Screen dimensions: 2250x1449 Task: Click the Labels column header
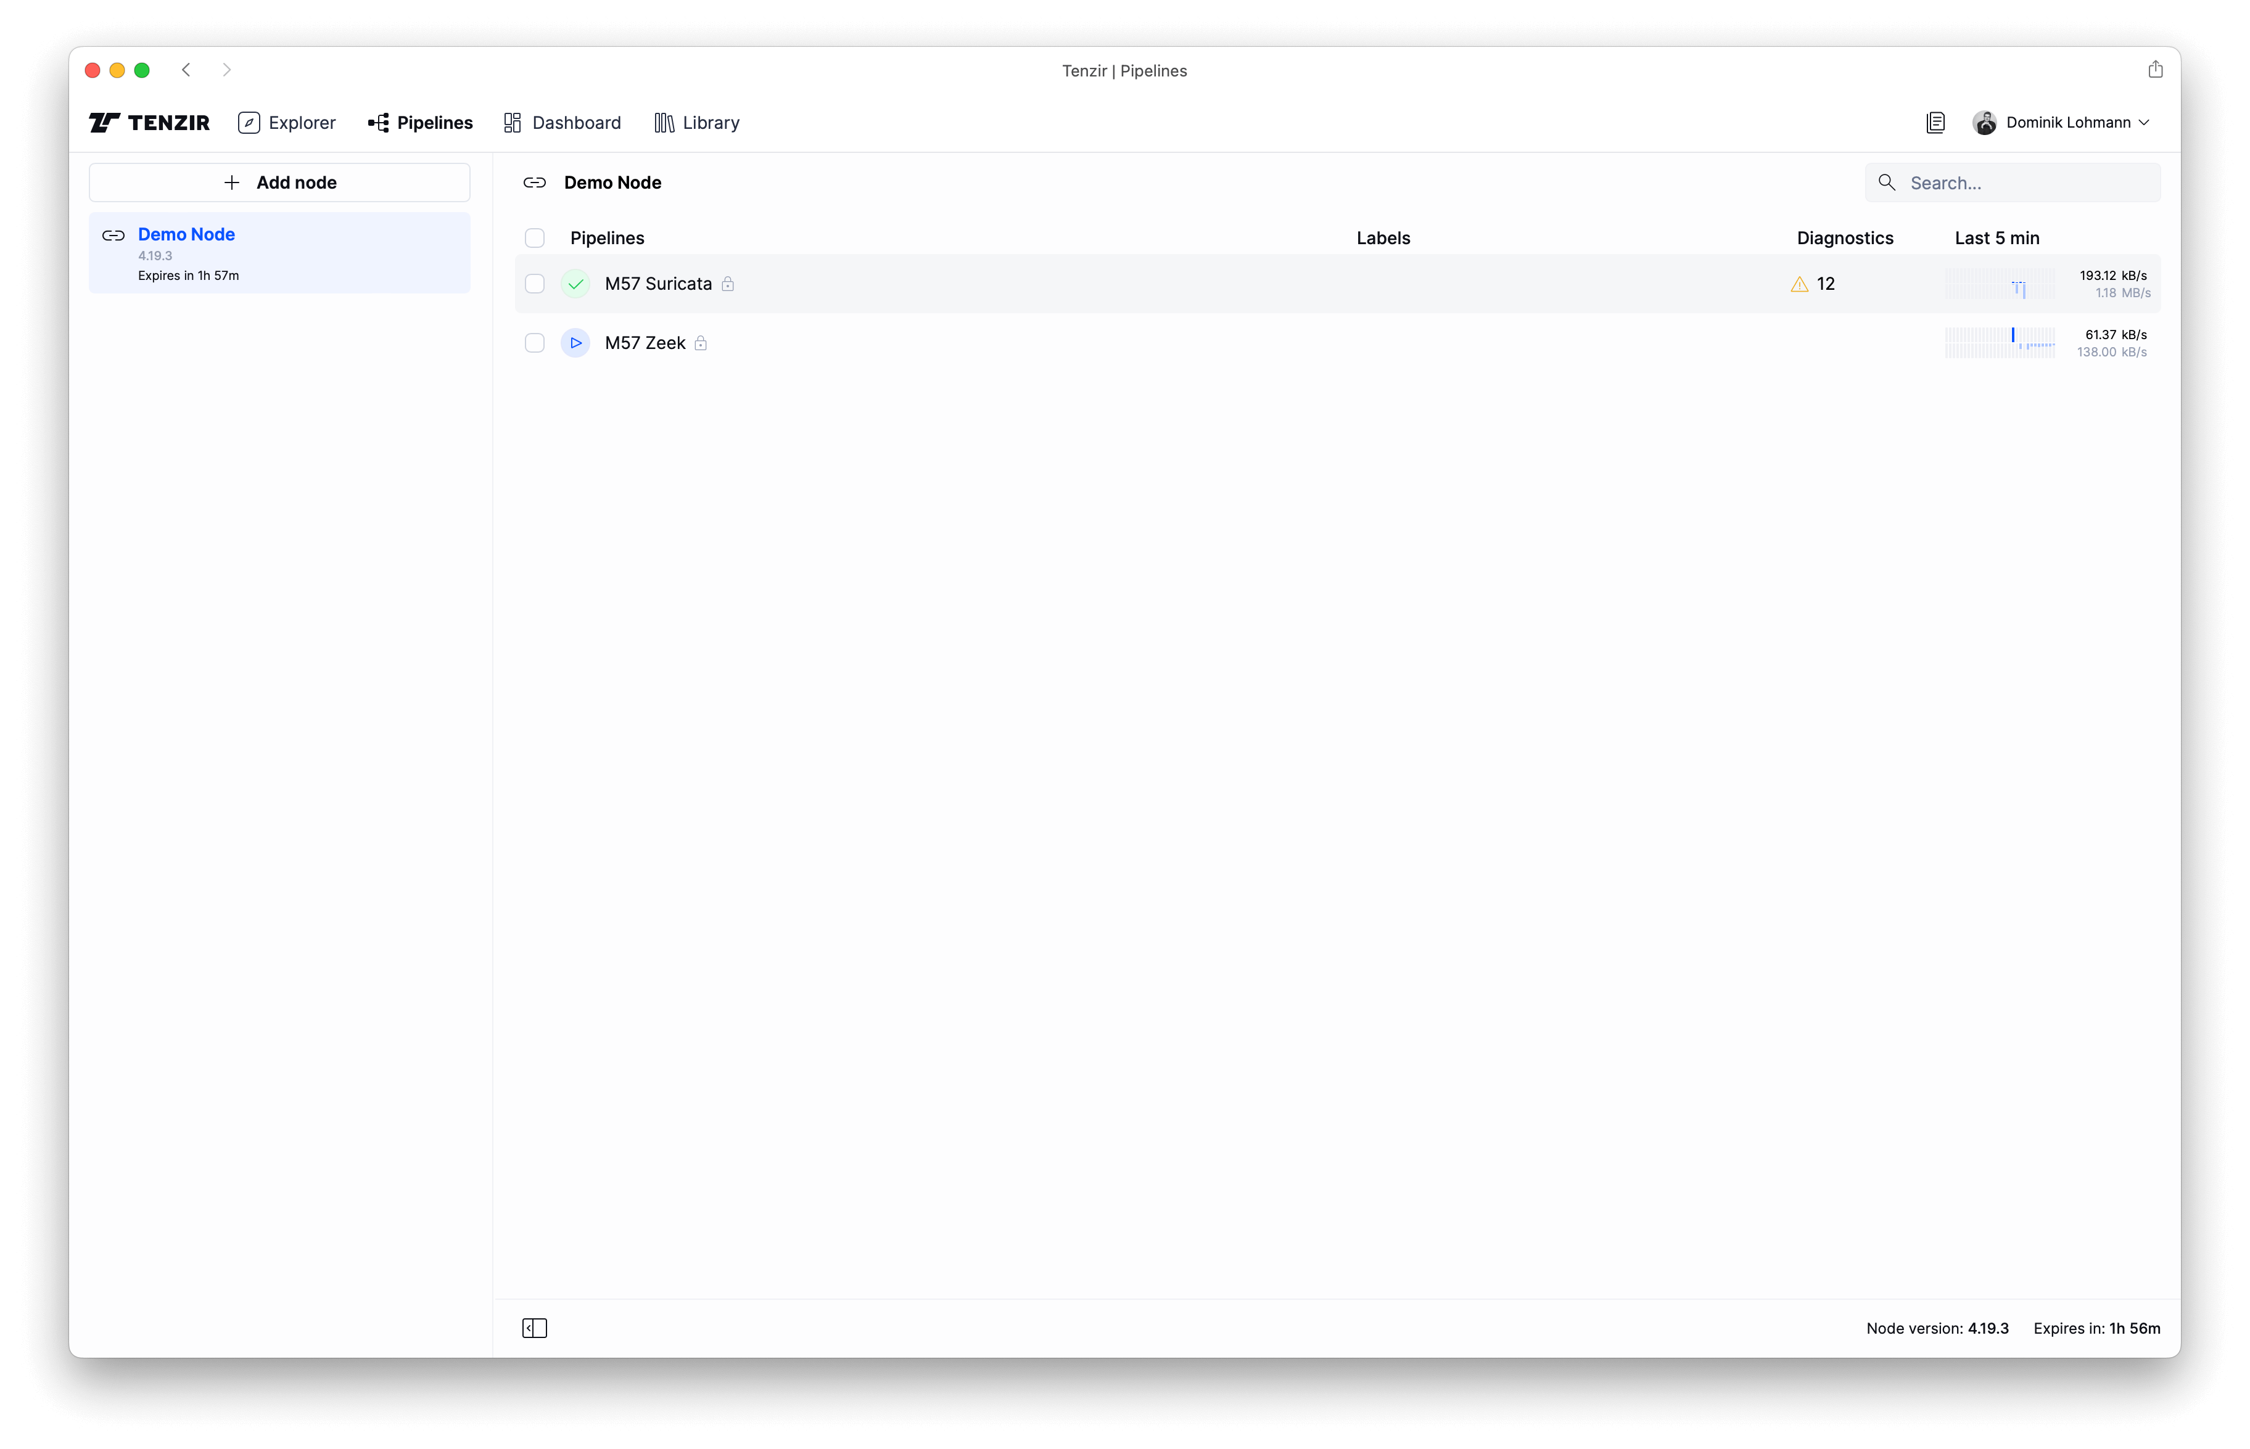1383,238
